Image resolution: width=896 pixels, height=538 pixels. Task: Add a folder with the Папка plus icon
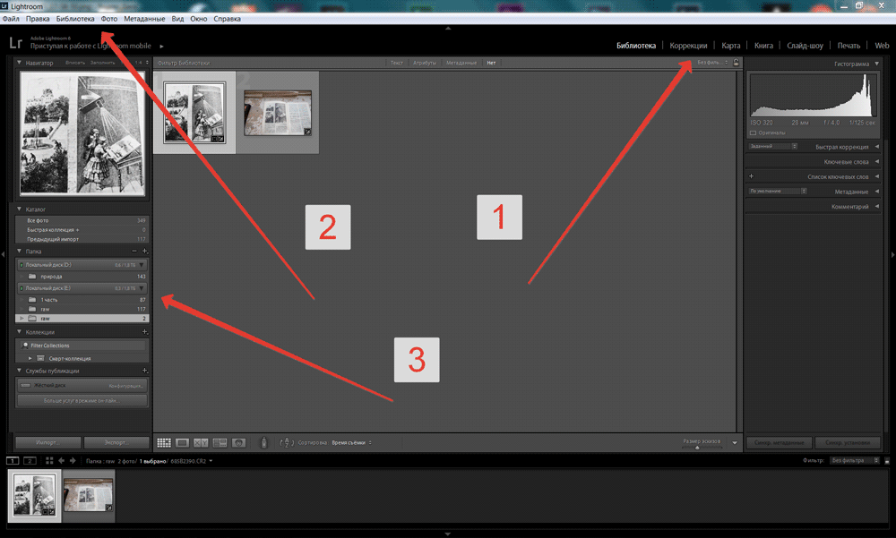point(144,252)
